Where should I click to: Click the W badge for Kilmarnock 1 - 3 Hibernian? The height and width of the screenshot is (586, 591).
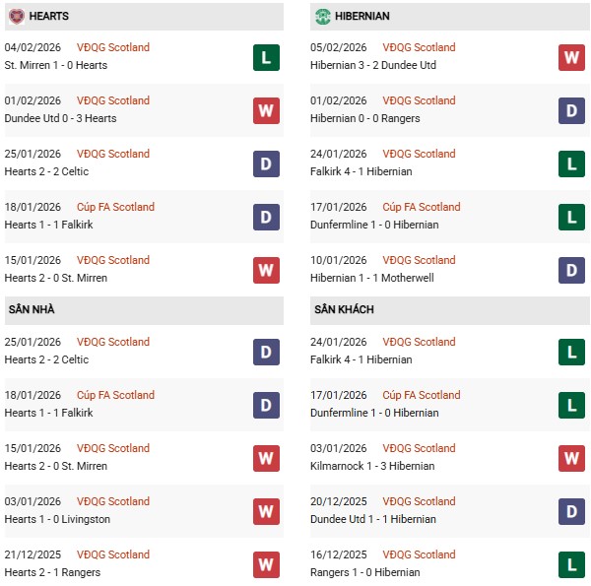[x=572, y=458]
